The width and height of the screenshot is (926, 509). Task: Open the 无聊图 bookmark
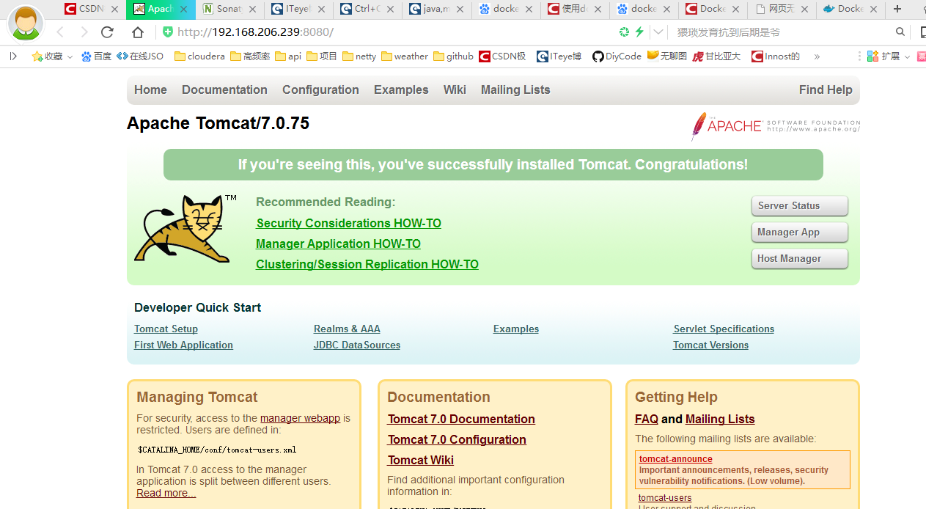(x=667, y=56)
